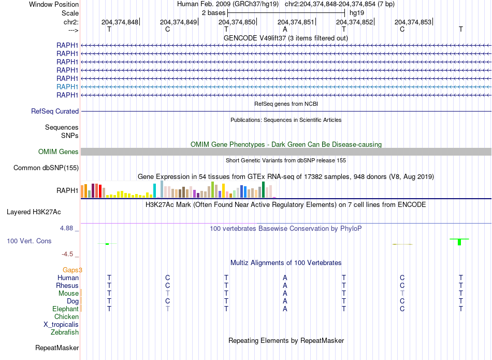Select the Zebrafish species row label
The height and width of the screenshot is (360, 492).
pos(65,333)
